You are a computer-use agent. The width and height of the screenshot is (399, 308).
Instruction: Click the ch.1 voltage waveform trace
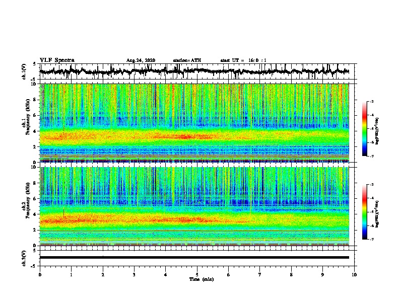click(x=194, y=71)
